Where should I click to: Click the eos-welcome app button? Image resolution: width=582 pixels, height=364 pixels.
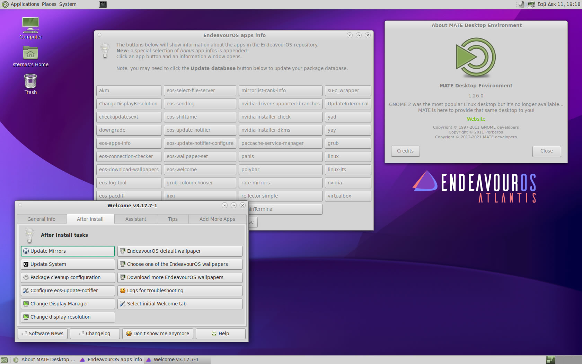pyautogui.click(x=200, y=170)
